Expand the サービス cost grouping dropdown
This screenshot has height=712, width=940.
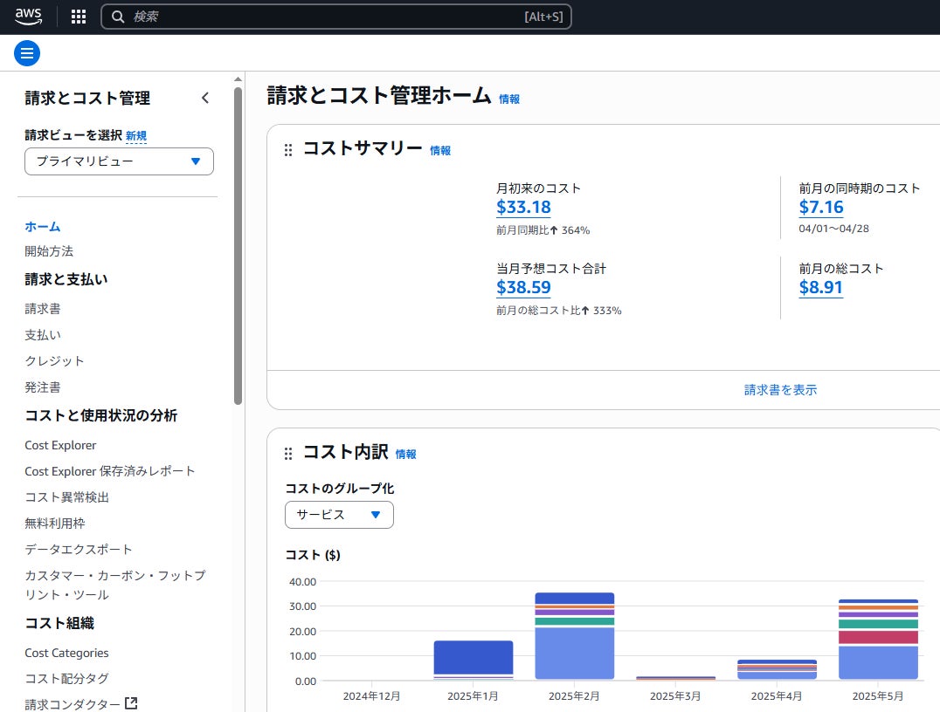(x=339, y=515)
